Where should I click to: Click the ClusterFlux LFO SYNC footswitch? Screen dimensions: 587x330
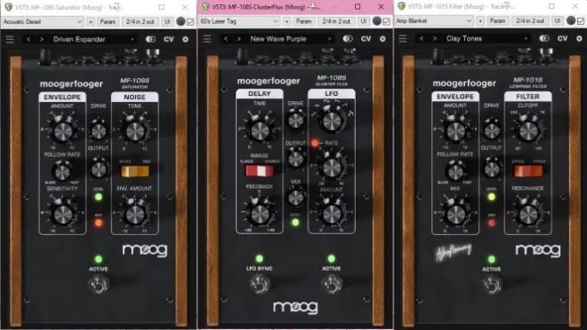(259, 283)
